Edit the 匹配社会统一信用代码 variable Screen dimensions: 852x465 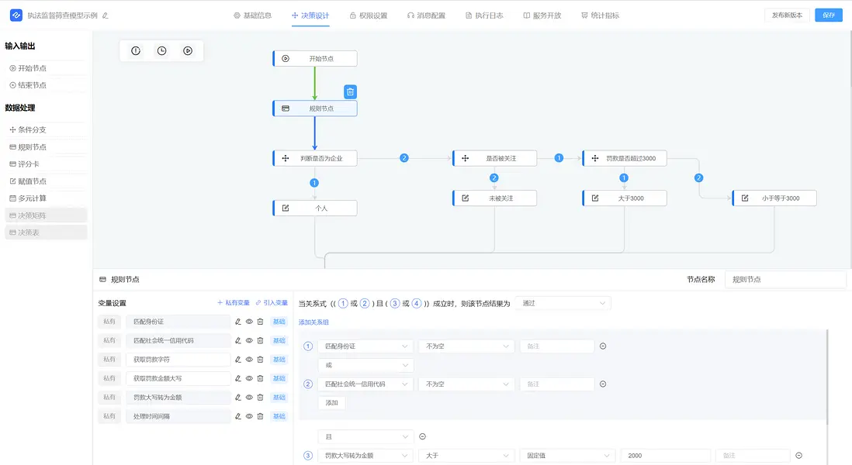click(238, 341)
